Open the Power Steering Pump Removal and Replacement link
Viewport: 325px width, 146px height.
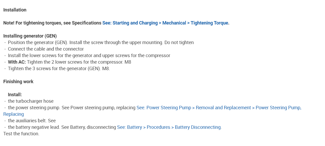[219, 108]
